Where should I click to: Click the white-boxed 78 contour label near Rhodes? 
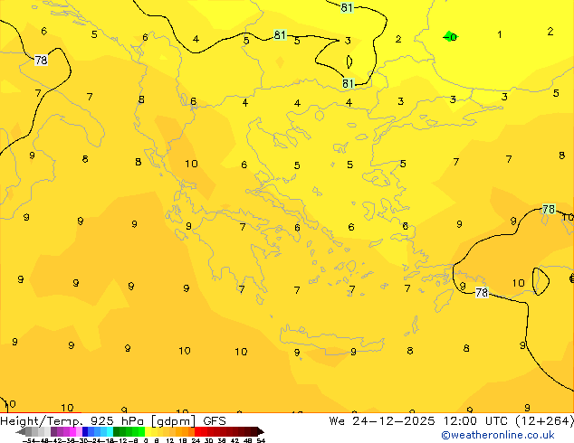(x=482, y=292)
